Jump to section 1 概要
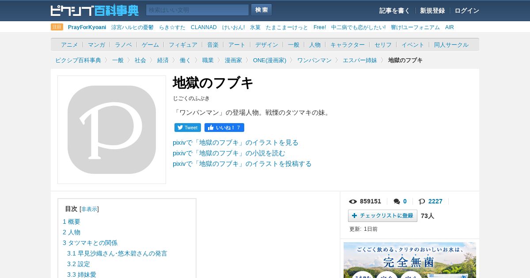Image resolution: width=530 pixels, height=278 pixels. click(72, 222)
